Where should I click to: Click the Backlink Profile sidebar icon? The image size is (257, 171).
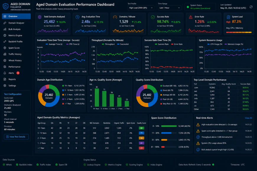tap(5, 42)
